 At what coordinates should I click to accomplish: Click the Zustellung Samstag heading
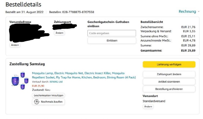(x=27, y=64)
